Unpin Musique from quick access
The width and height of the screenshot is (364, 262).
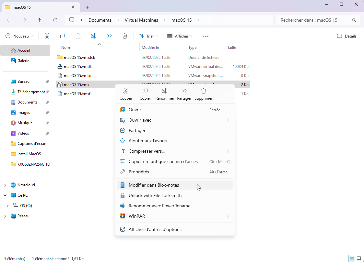coord(48,123)
